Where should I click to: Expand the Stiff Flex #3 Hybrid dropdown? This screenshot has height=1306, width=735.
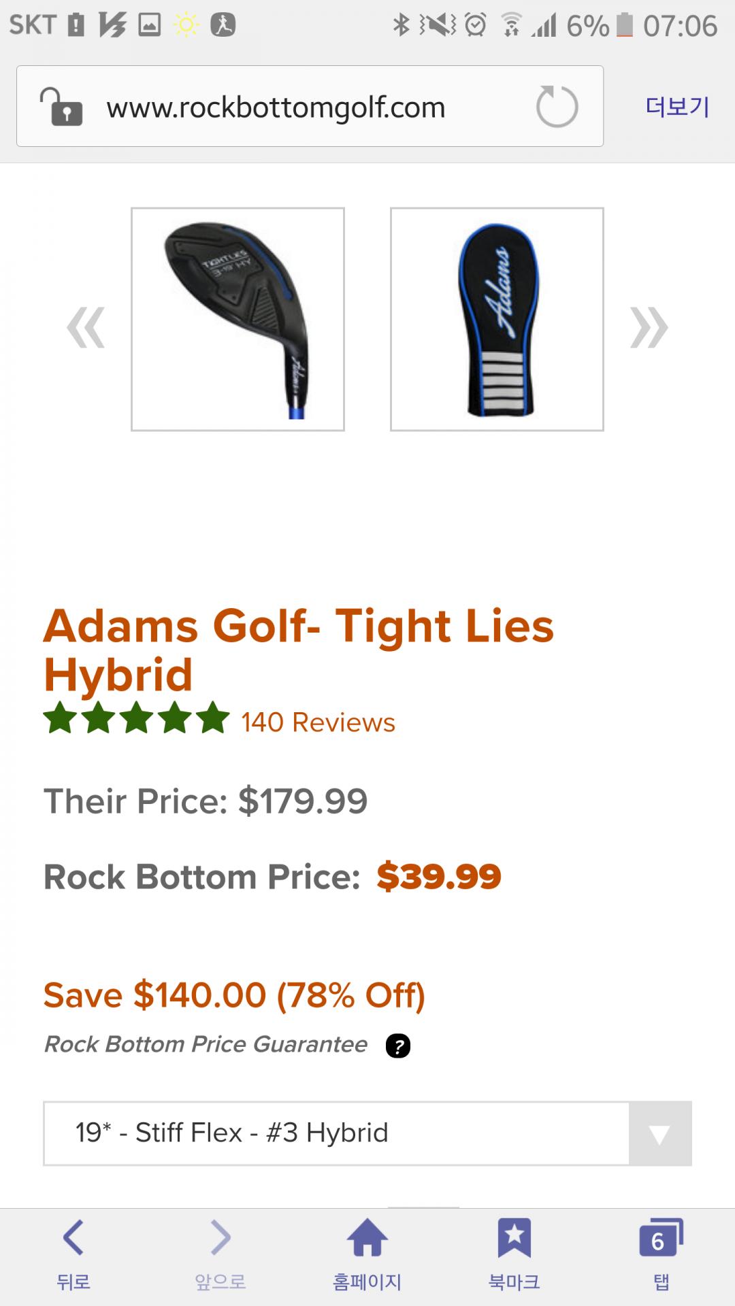point(336,1133)
